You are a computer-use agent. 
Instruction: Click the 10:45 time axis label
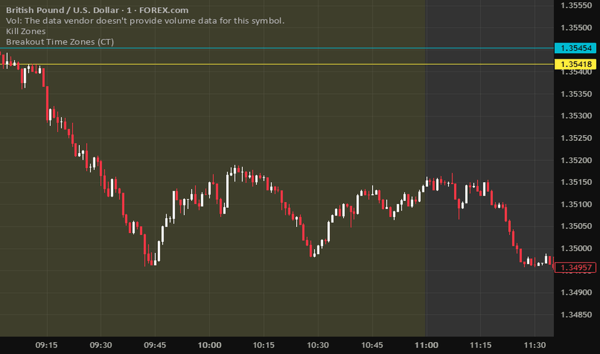[372, 345]
